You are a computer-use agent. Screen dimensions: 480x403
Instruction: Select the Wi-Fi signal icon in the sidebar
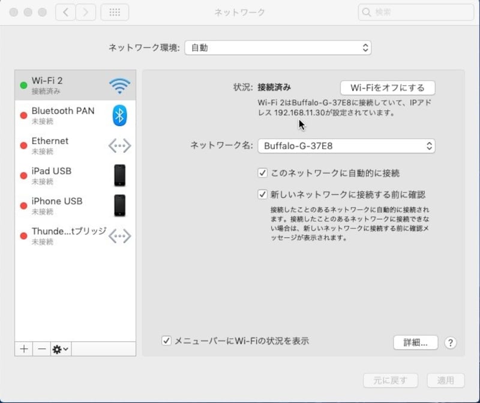(x=119, y=85)
